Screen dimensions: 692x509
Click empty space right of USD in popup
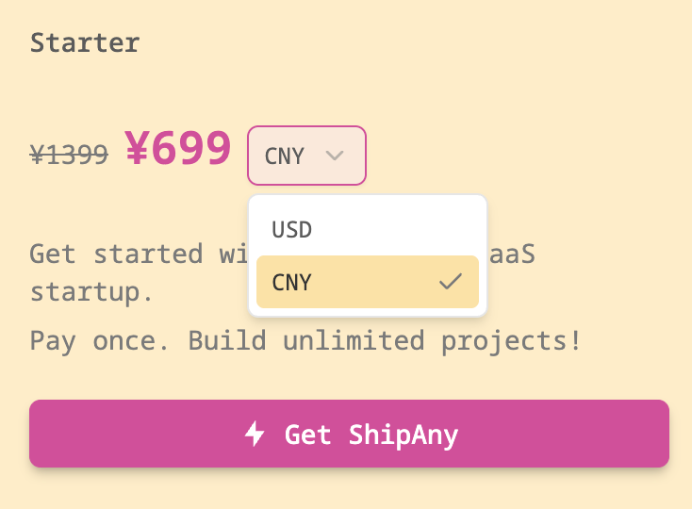pos(405,229)
